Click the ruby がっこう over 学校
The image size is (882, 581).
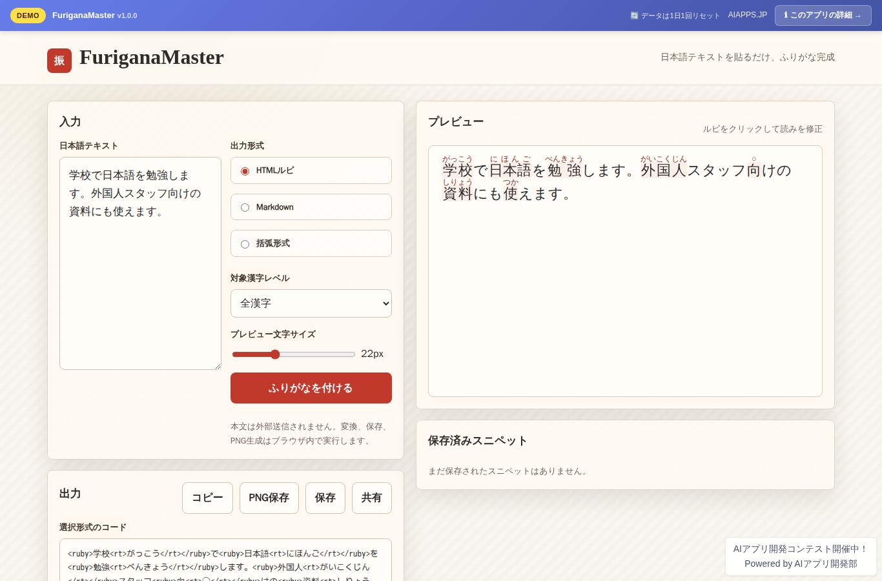coord(458,159)
